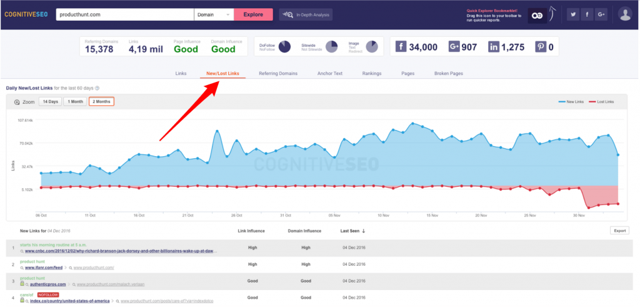Click the Zoom magnifier icon

tap(17, 102)
